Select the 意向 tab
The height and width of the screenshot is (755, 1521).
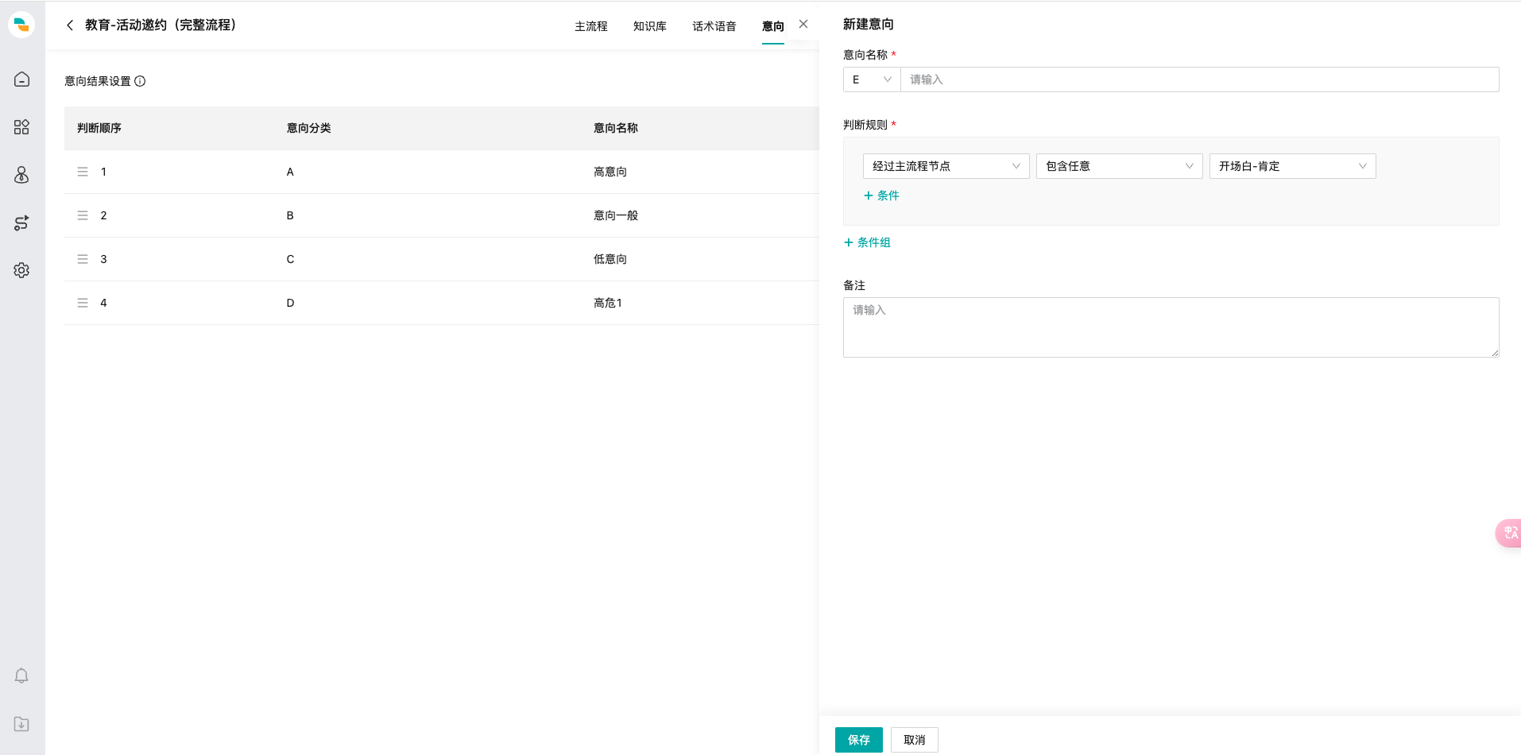(x=773, y=26)
